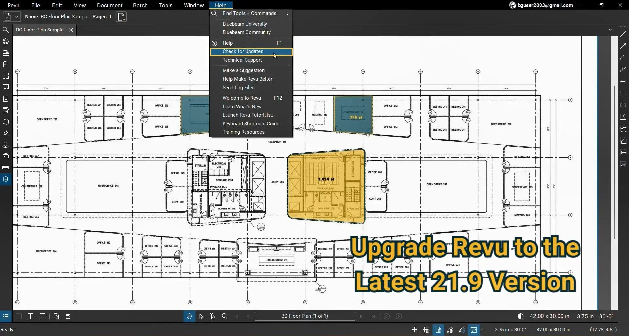The height and width of the screenshot is (336, 629).
Task: Open the Properties gear panel
Action: tap(6, 41)
